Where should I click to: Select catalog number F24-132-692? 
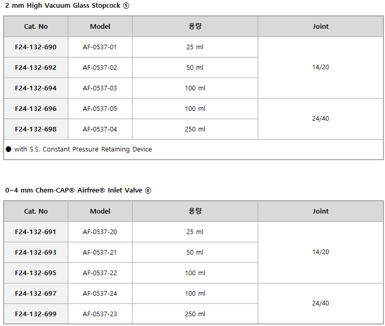[36, 68]
